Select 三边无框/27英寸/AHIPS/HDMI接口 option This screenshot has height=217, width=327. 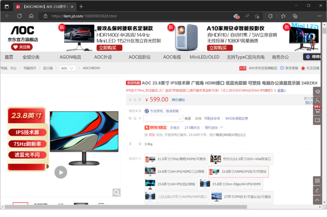click(x=177, y=197)
